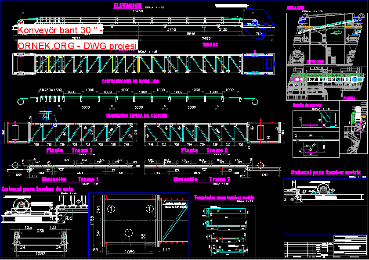Click the 3718 dimension value
This screenshot has width=369, height=260.
click(171, 29)
